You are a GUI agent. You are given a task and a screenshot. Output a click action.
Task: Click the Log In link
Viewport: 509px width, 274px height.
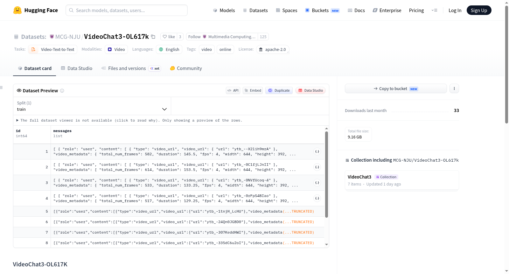[455, 10]
